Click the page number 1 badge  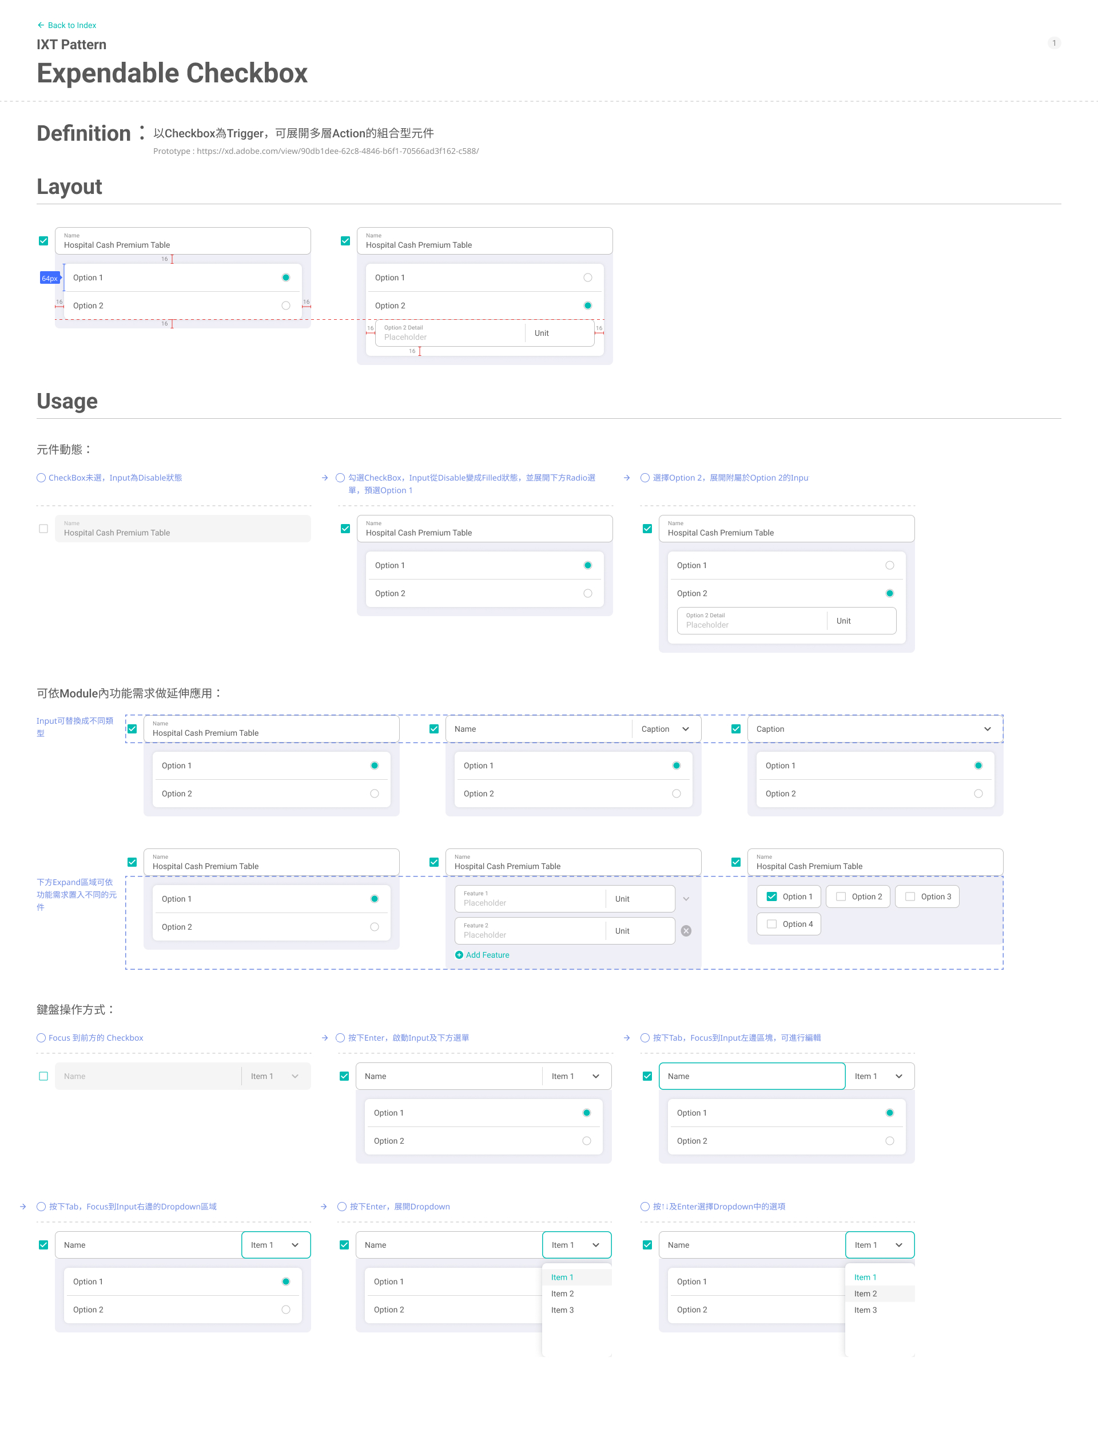click(1053, 43)
